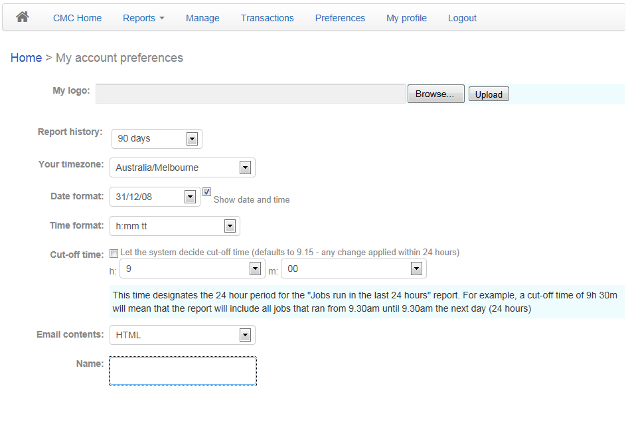Go to the Manage page

pos(202,18)
